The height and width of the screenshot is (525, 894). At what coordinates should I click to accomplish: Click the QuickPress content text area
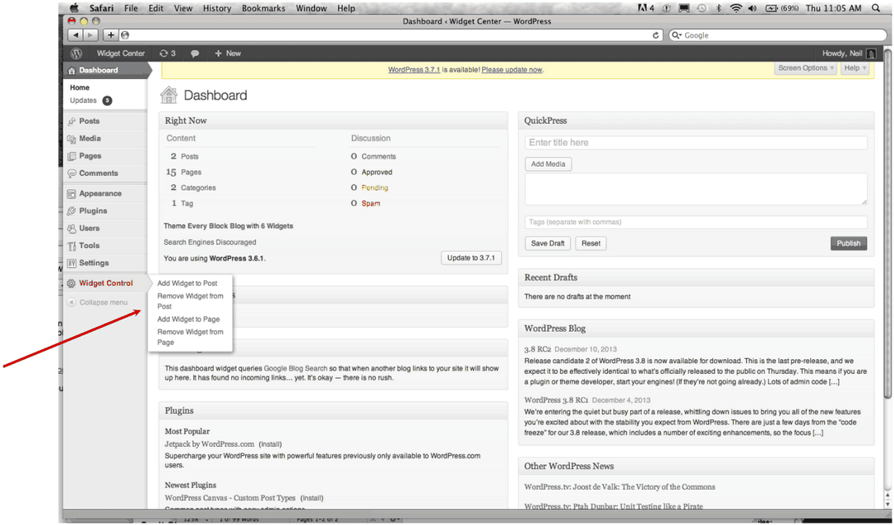coord(696,189)
